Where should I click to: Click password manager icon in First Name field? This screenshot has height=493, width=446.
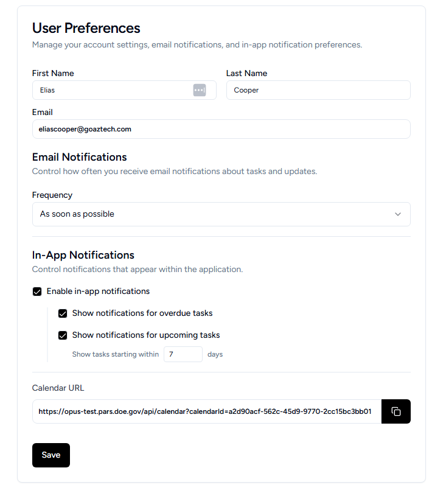(x=200, y=90)
